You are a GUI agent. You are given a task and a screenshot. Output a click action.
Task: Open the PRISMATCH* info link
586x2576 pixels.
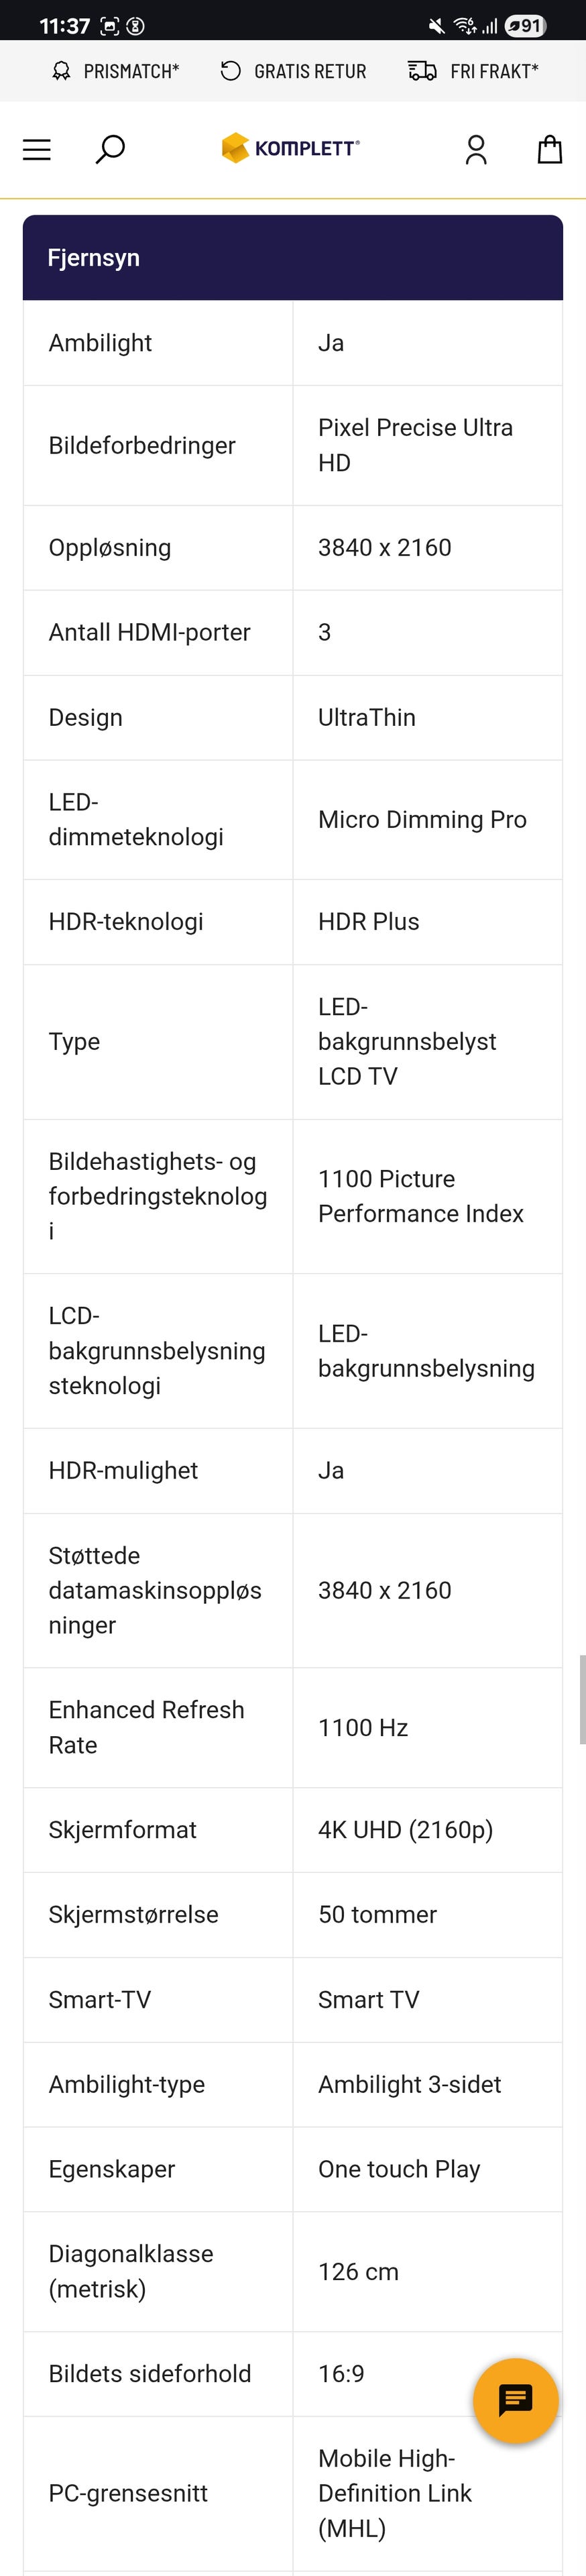tap(131, 71)
